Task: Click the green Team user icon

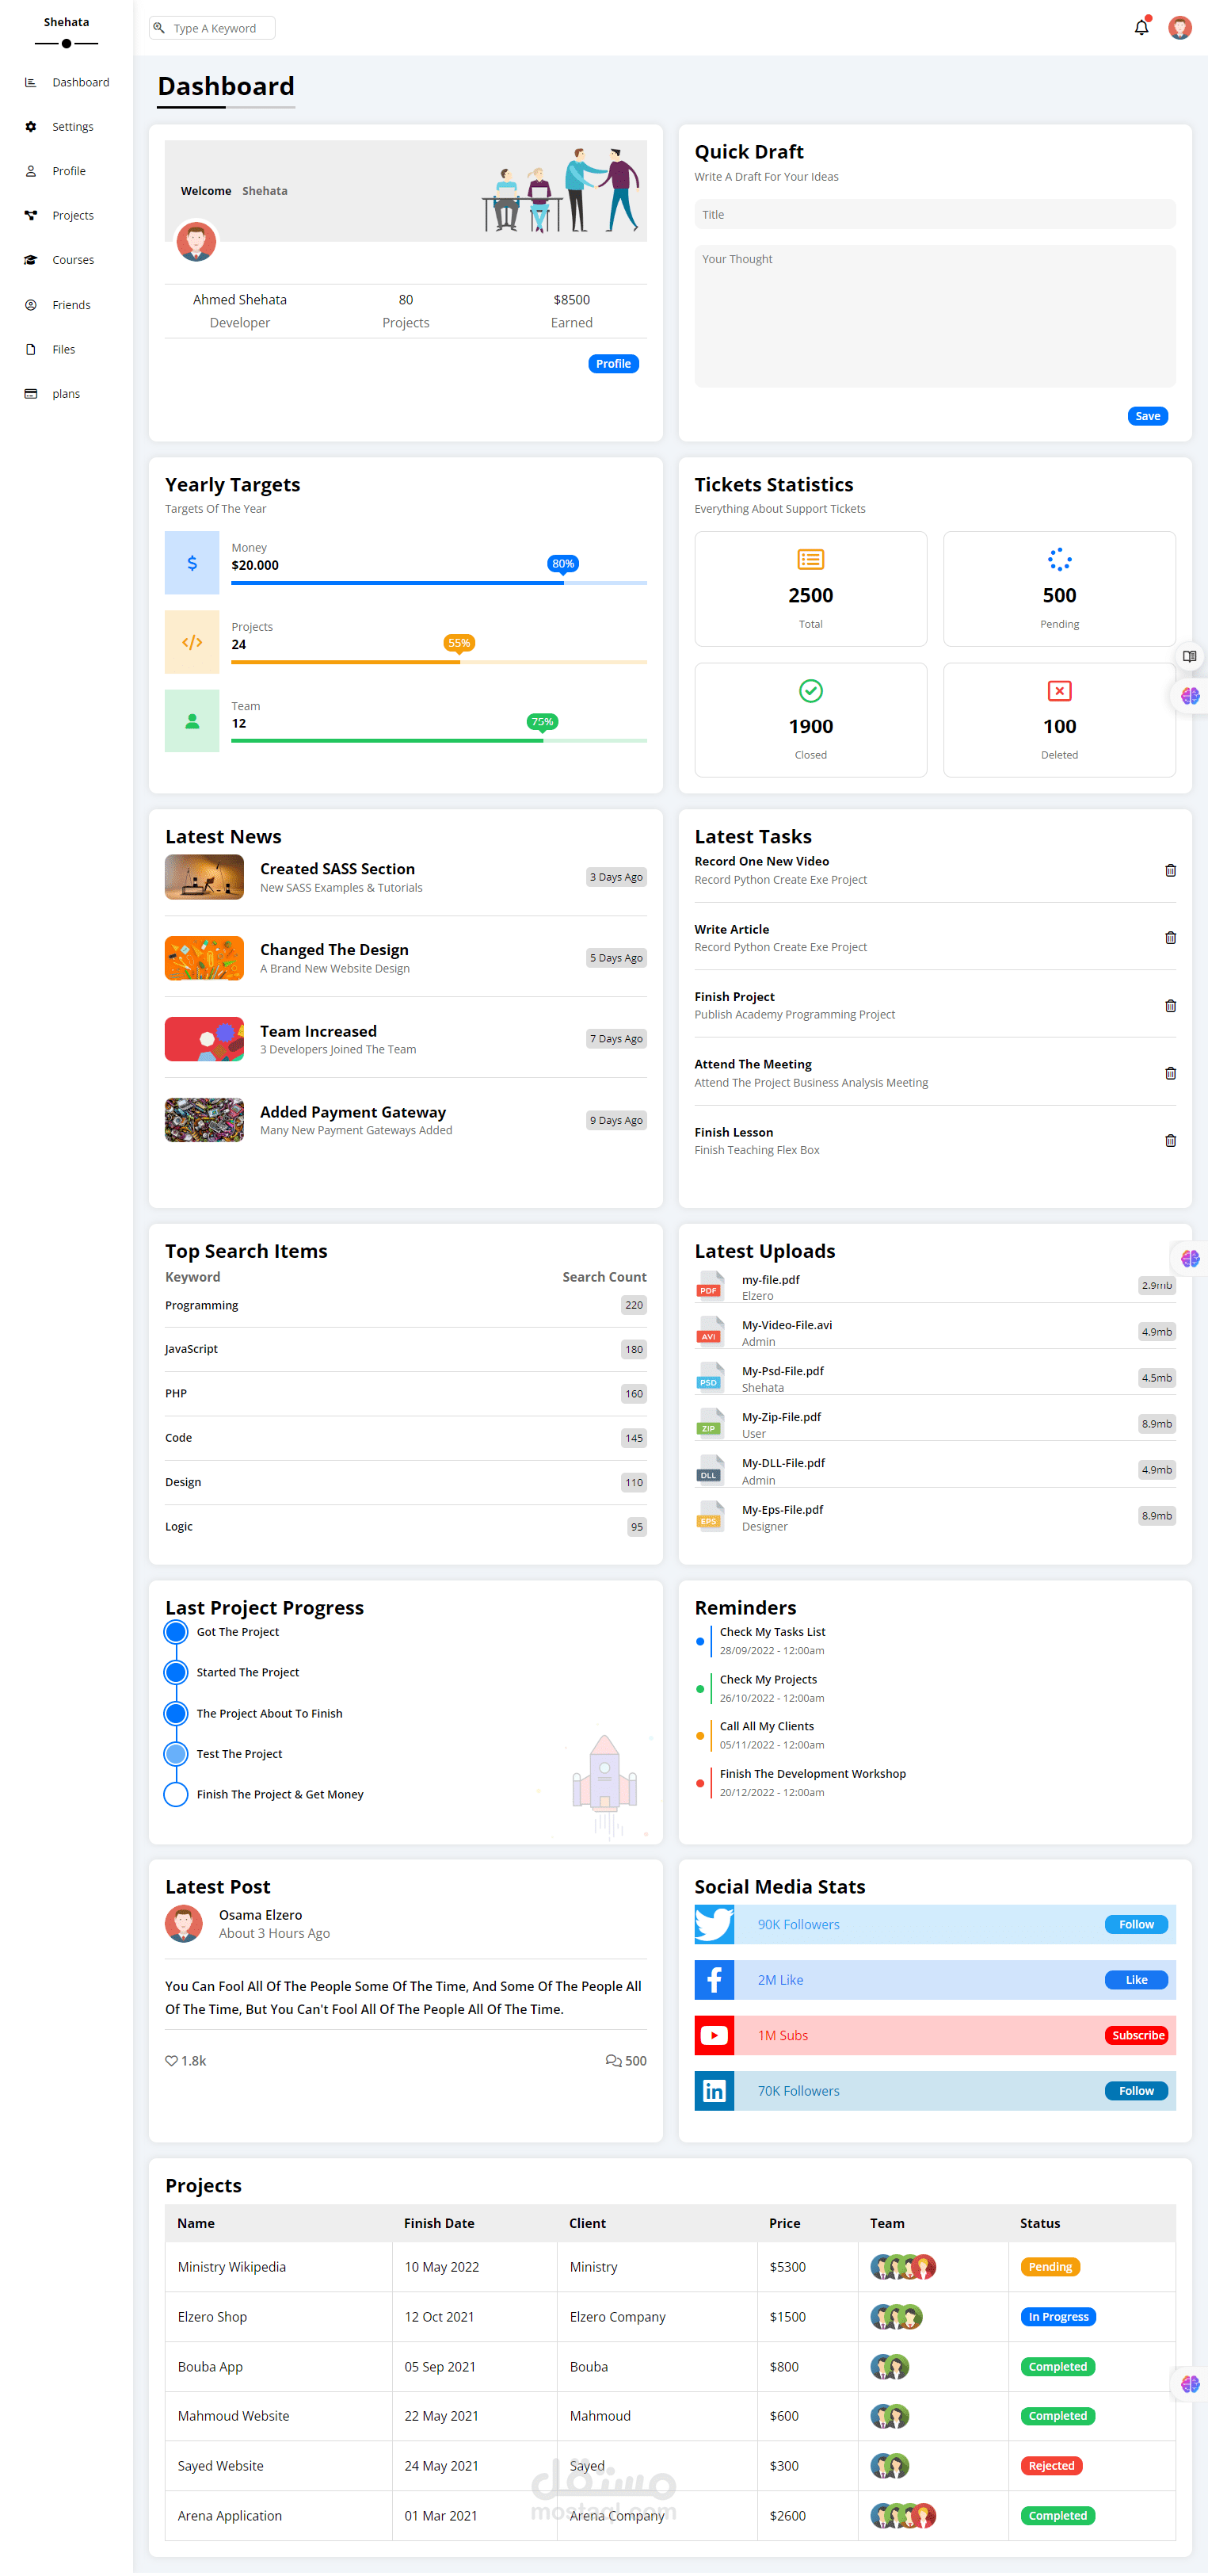Action: [192, 721]
